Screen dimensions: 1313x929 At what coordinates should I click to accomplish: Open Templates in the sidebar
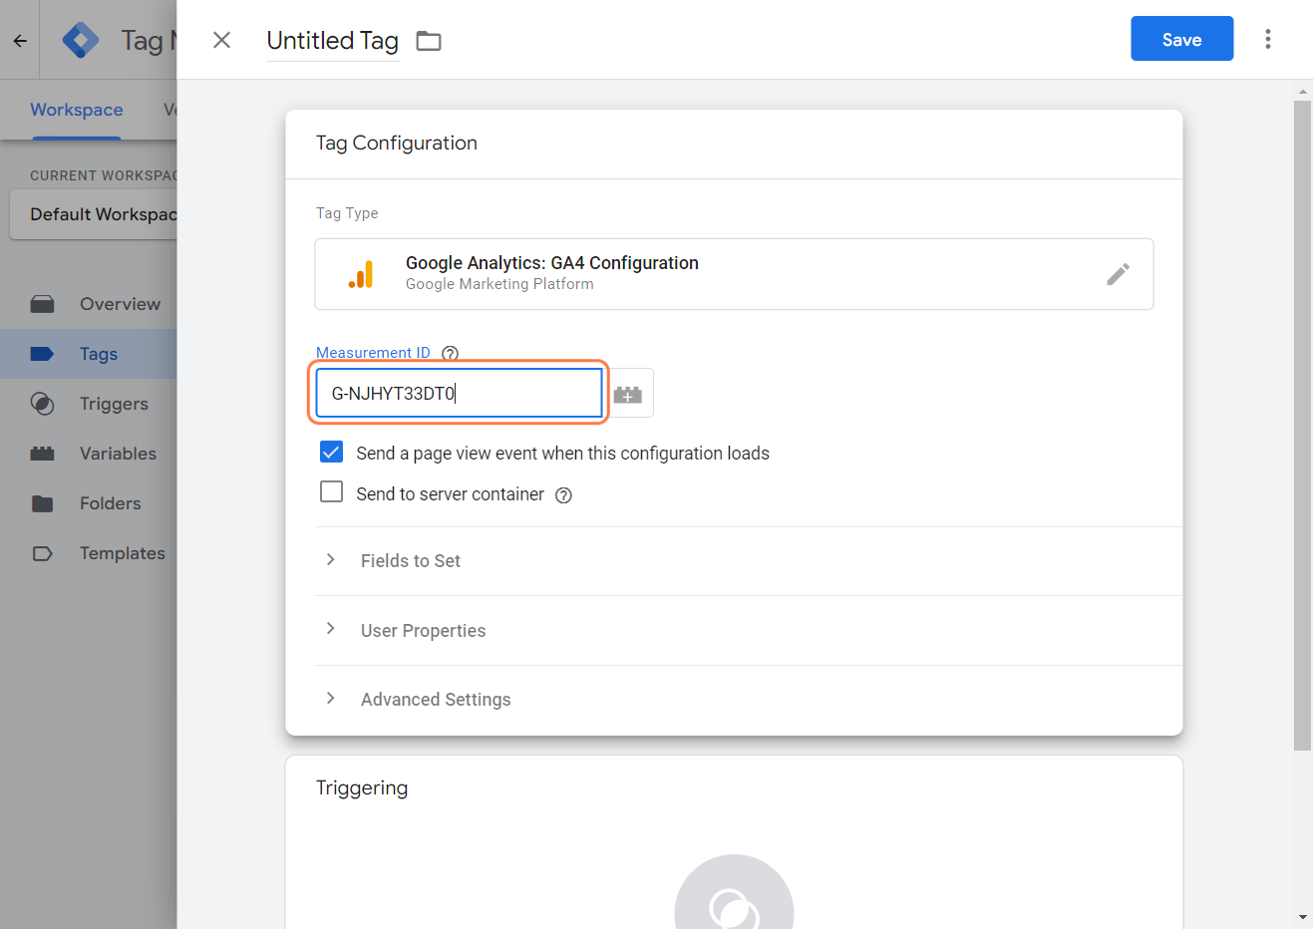[x=89, y=553]
